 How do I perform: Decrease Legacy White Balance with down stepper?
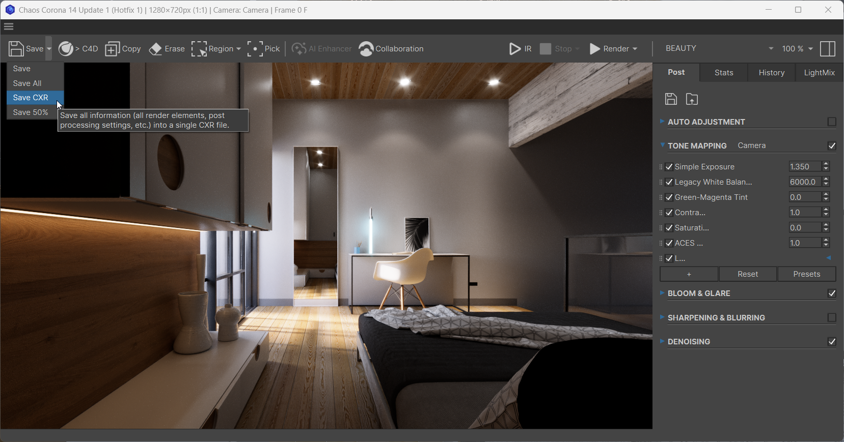826,185
